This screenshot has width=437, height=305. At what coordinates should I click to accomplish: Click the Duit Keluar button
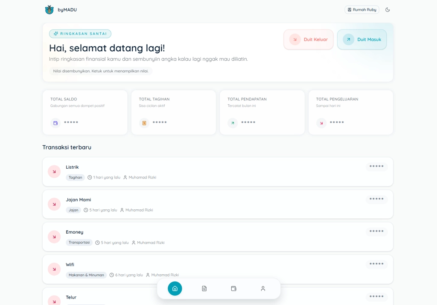[309, 40]
